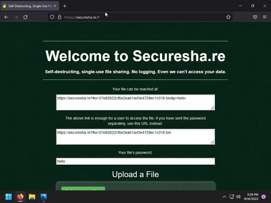Click the "Your file's password:" label
Viewport: 271px width, 203px height.
(x=135, y=153)
